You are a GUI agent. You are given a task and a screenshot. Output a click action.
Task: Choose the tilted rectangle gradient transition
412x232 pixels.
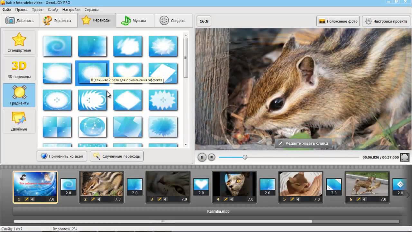163,73
